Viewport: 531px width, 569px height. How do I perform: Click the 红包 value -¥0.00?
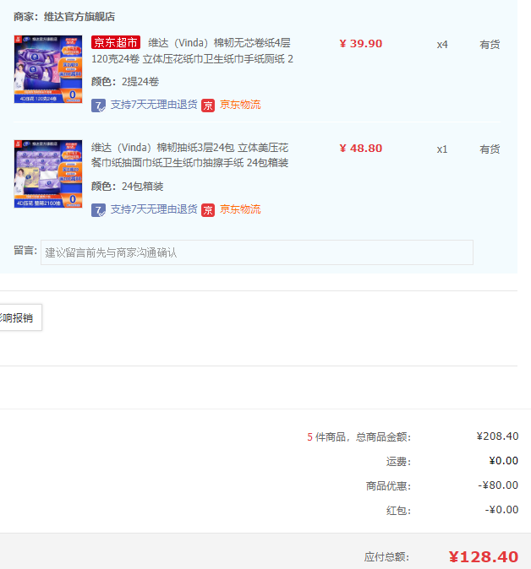tap(501, 510)
